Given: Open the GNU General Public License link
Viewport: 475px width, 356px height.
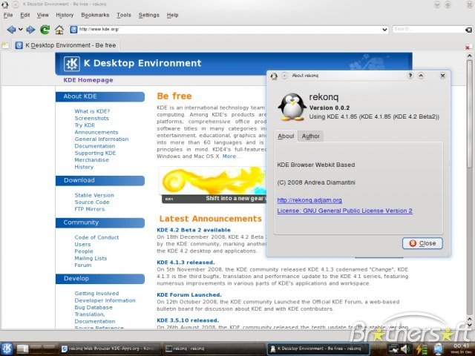Looking at the screenshot, I should 344,211.
